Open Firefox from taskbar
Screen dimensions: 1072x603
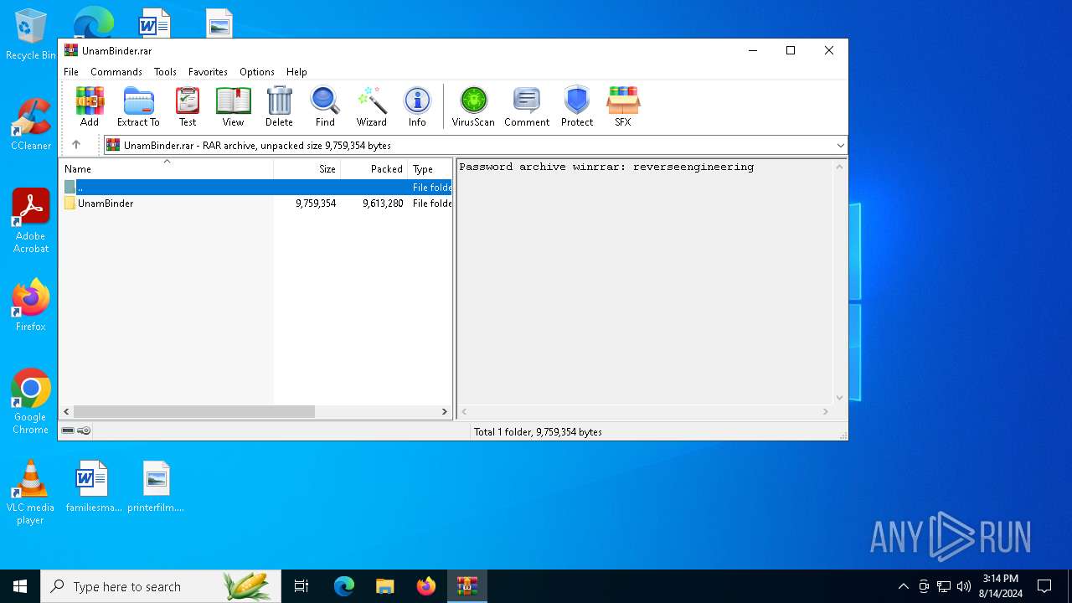pyautogui.click(x=426, y=586)
